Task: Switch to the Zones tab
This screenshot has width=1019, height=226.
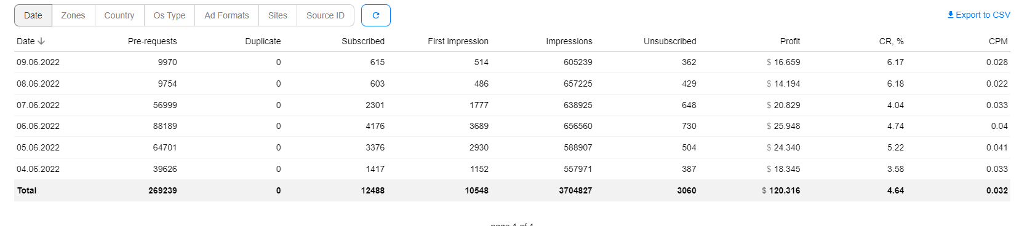Action: tap(73, 15)
